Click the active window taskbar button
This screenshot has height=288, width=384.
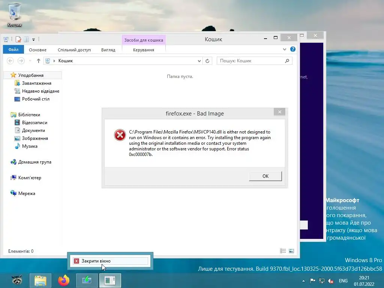pos(110,280)
